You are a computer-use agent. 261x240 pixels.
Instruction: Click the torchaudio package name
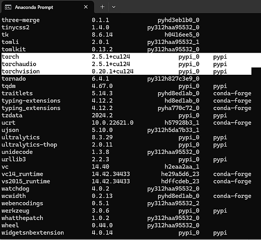pos(19,64)
